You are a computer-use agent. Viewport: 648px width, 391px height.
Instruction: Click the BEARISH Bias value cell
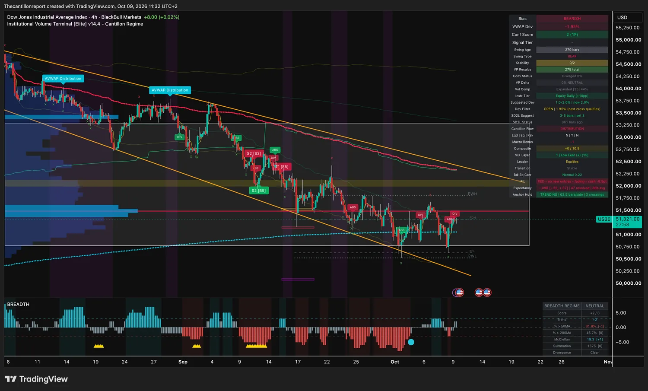[572, 19]
